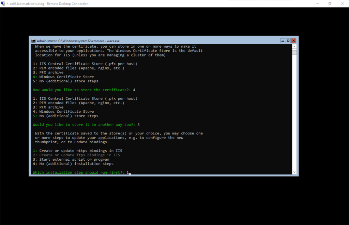Click the second '1: IIS Central Certificate Store' line
Image resolution: width=349 pixels, height=225 pixels.
click(85, 98)
